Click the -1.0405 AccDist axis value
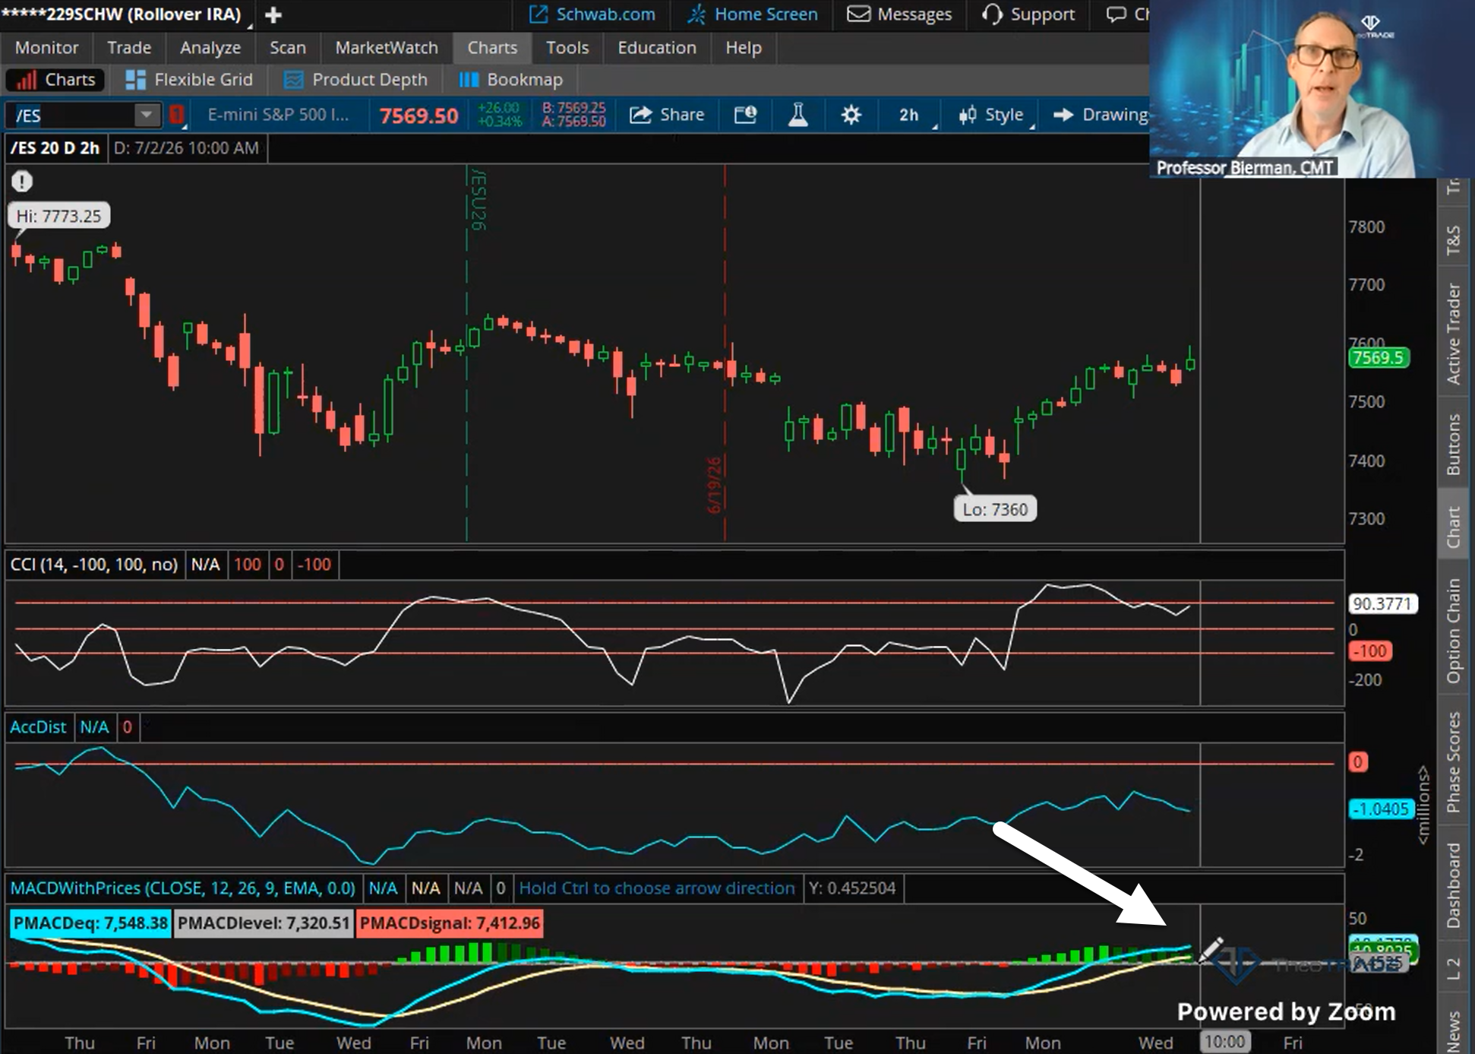 click(1381, 809)
